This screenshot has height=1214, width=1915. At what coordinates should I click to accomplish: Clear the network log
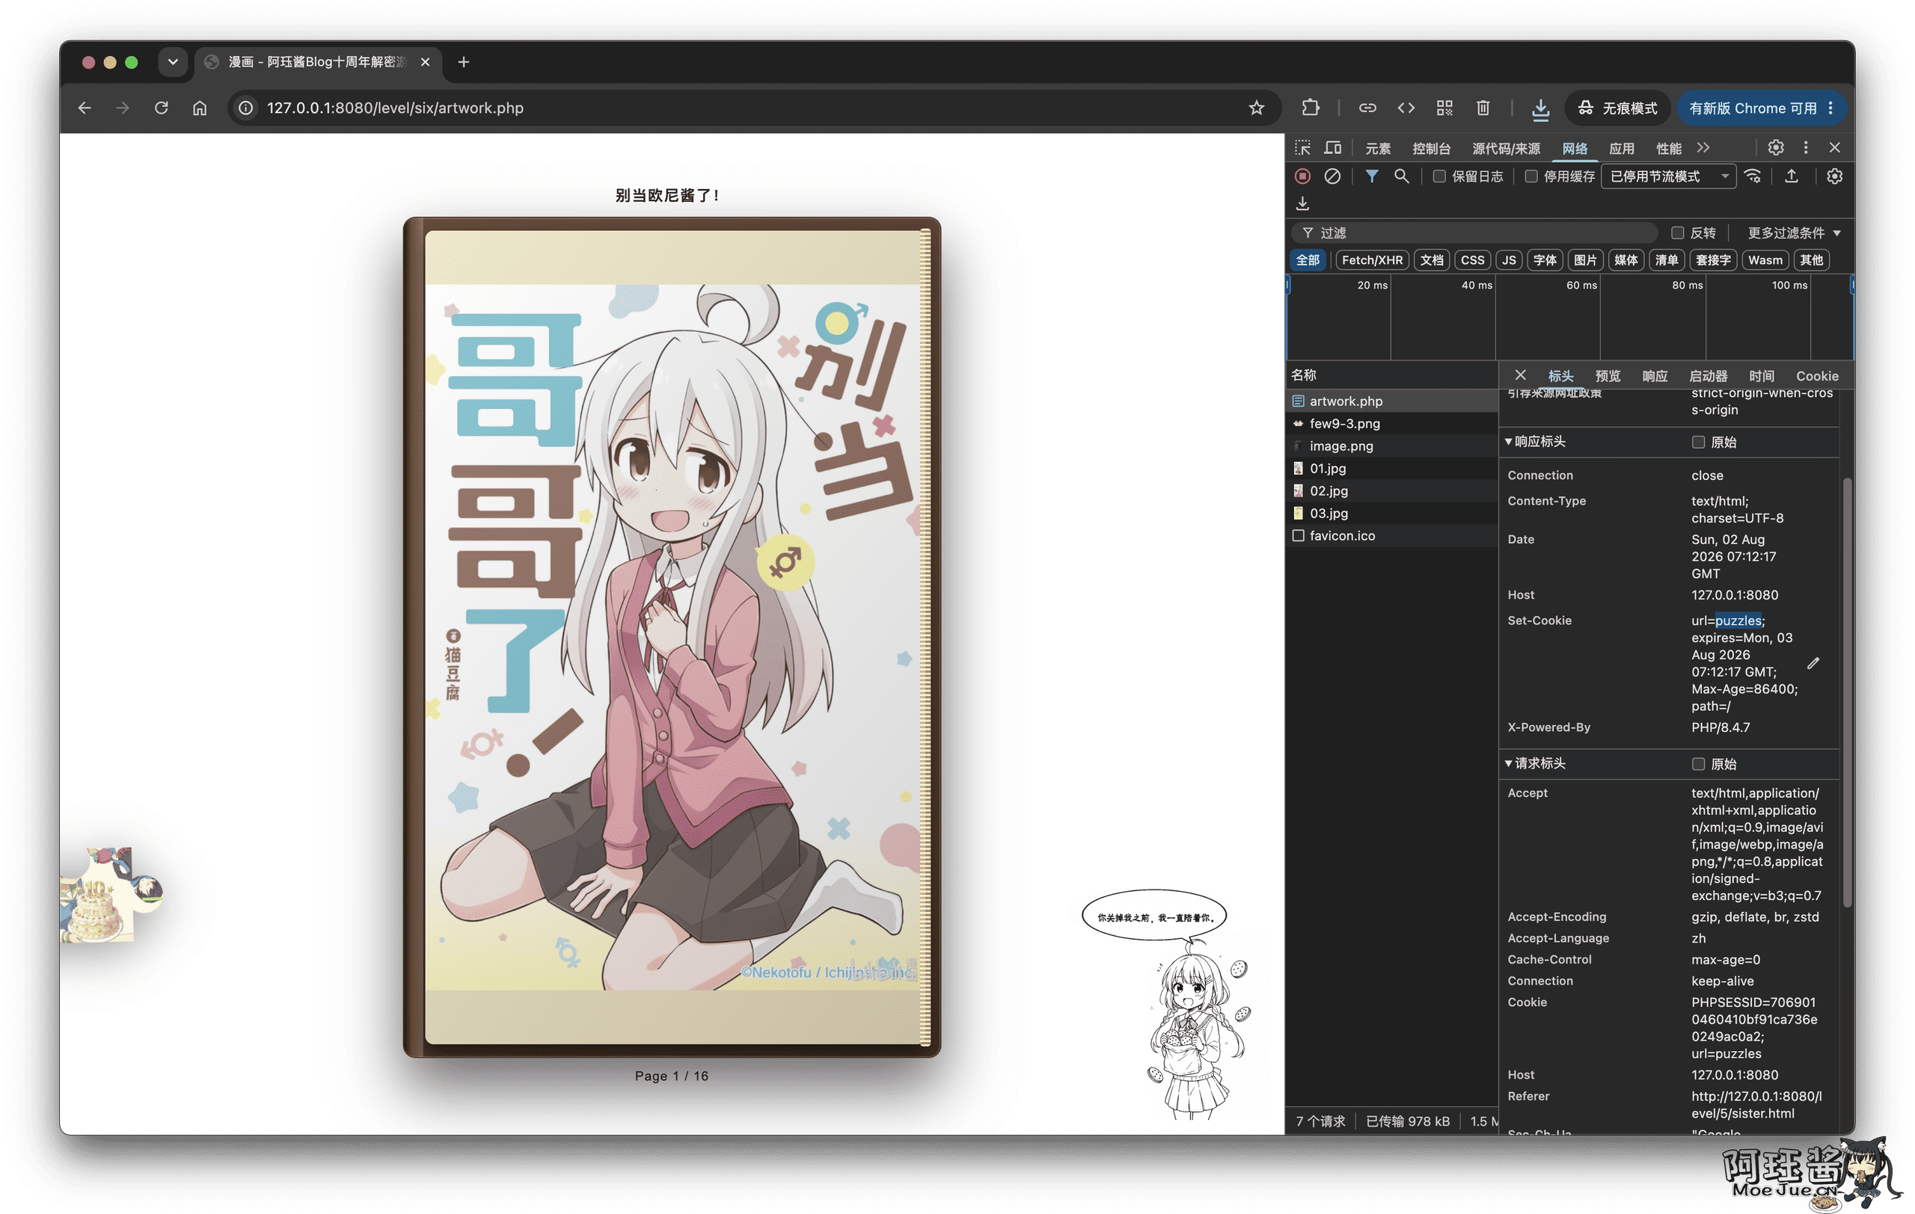pyautogui.click(x=1332, y=176)
